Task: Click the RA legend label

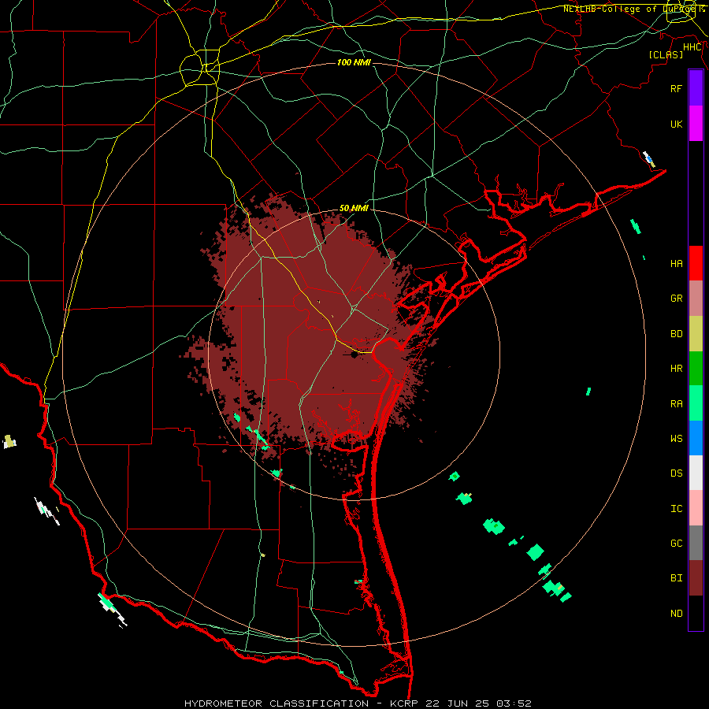Action: (677, 404)
